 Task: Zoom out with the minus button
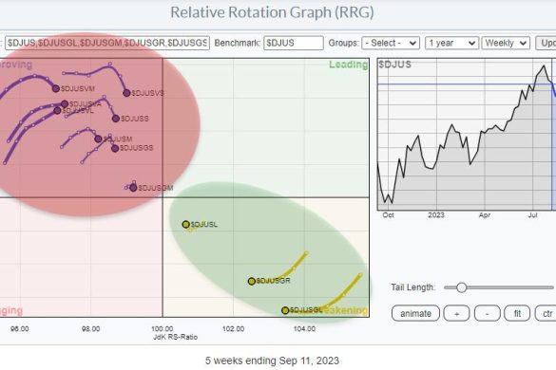click(x=488, y=313)
